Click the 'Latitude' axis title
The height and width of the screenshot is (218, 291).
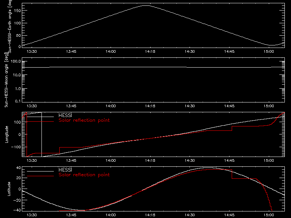coord(9,189)
